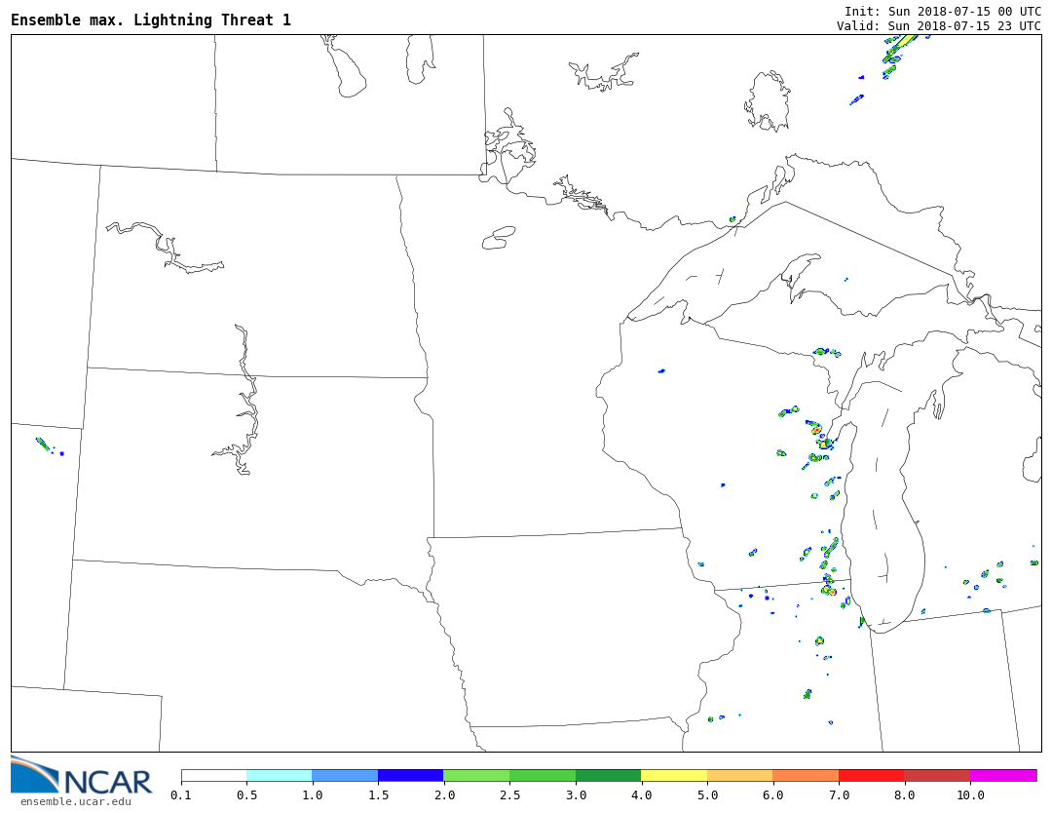Click the 3.0 color bar label
1052x813 pixels.
click(576, 795)
